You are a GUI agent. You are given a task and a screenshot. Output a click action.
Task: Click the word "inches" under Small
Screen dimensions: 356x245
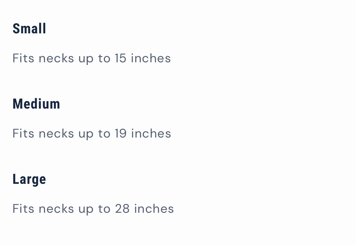click(151, 58)
